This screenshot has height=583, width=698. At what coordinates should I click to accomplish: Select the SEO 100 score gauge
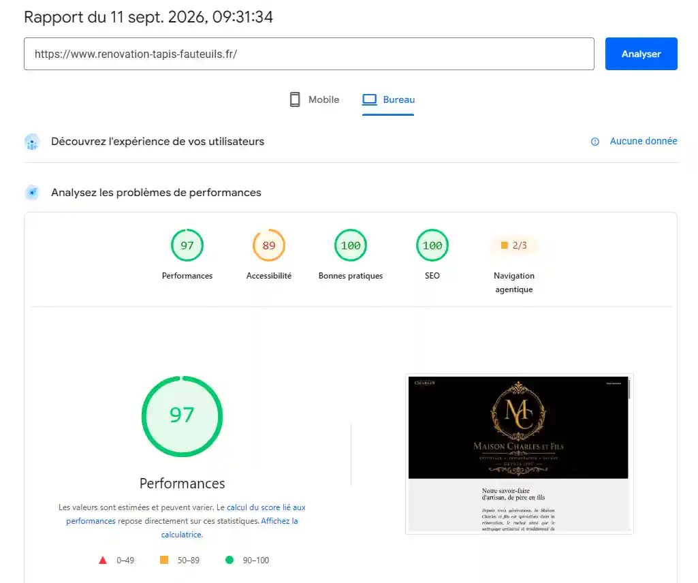(432, 245)
